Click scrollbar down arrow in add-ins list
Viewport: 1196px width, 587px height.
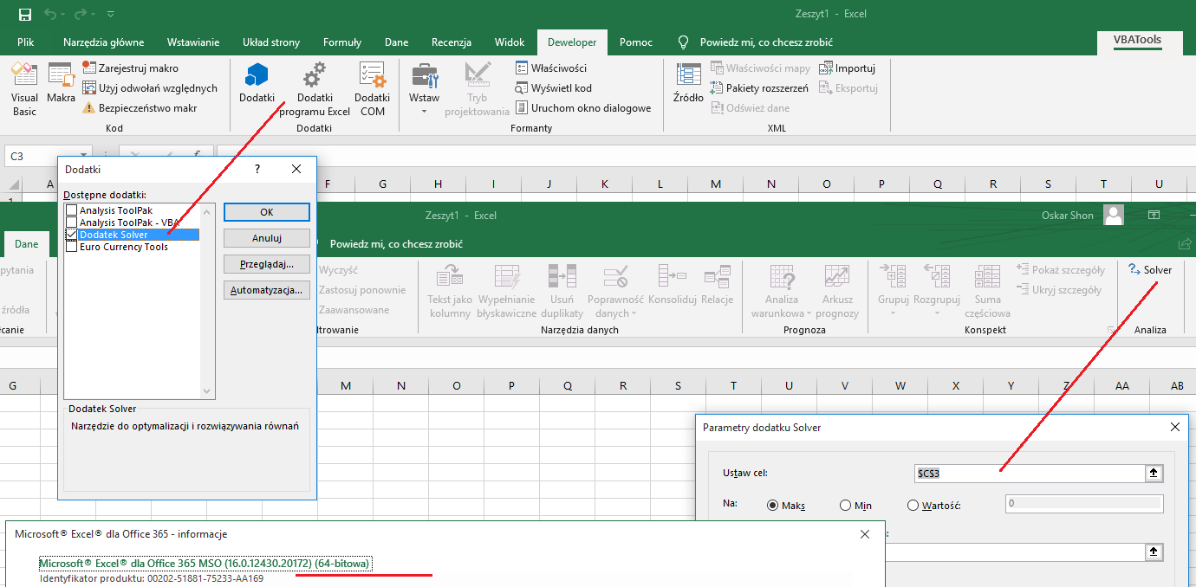pyautogui.click(x=206, y=391)
